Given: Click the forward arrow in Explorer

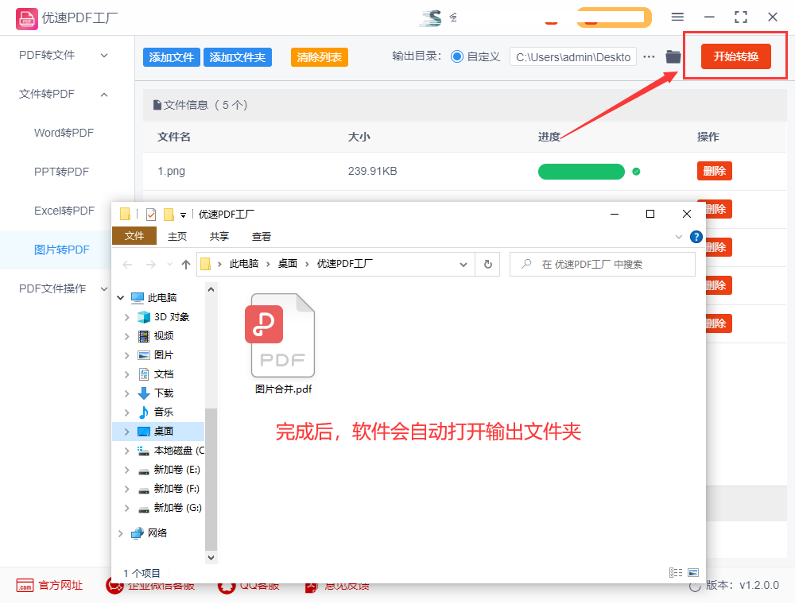Looking at the screenshot, I should [x=150, y=264].
